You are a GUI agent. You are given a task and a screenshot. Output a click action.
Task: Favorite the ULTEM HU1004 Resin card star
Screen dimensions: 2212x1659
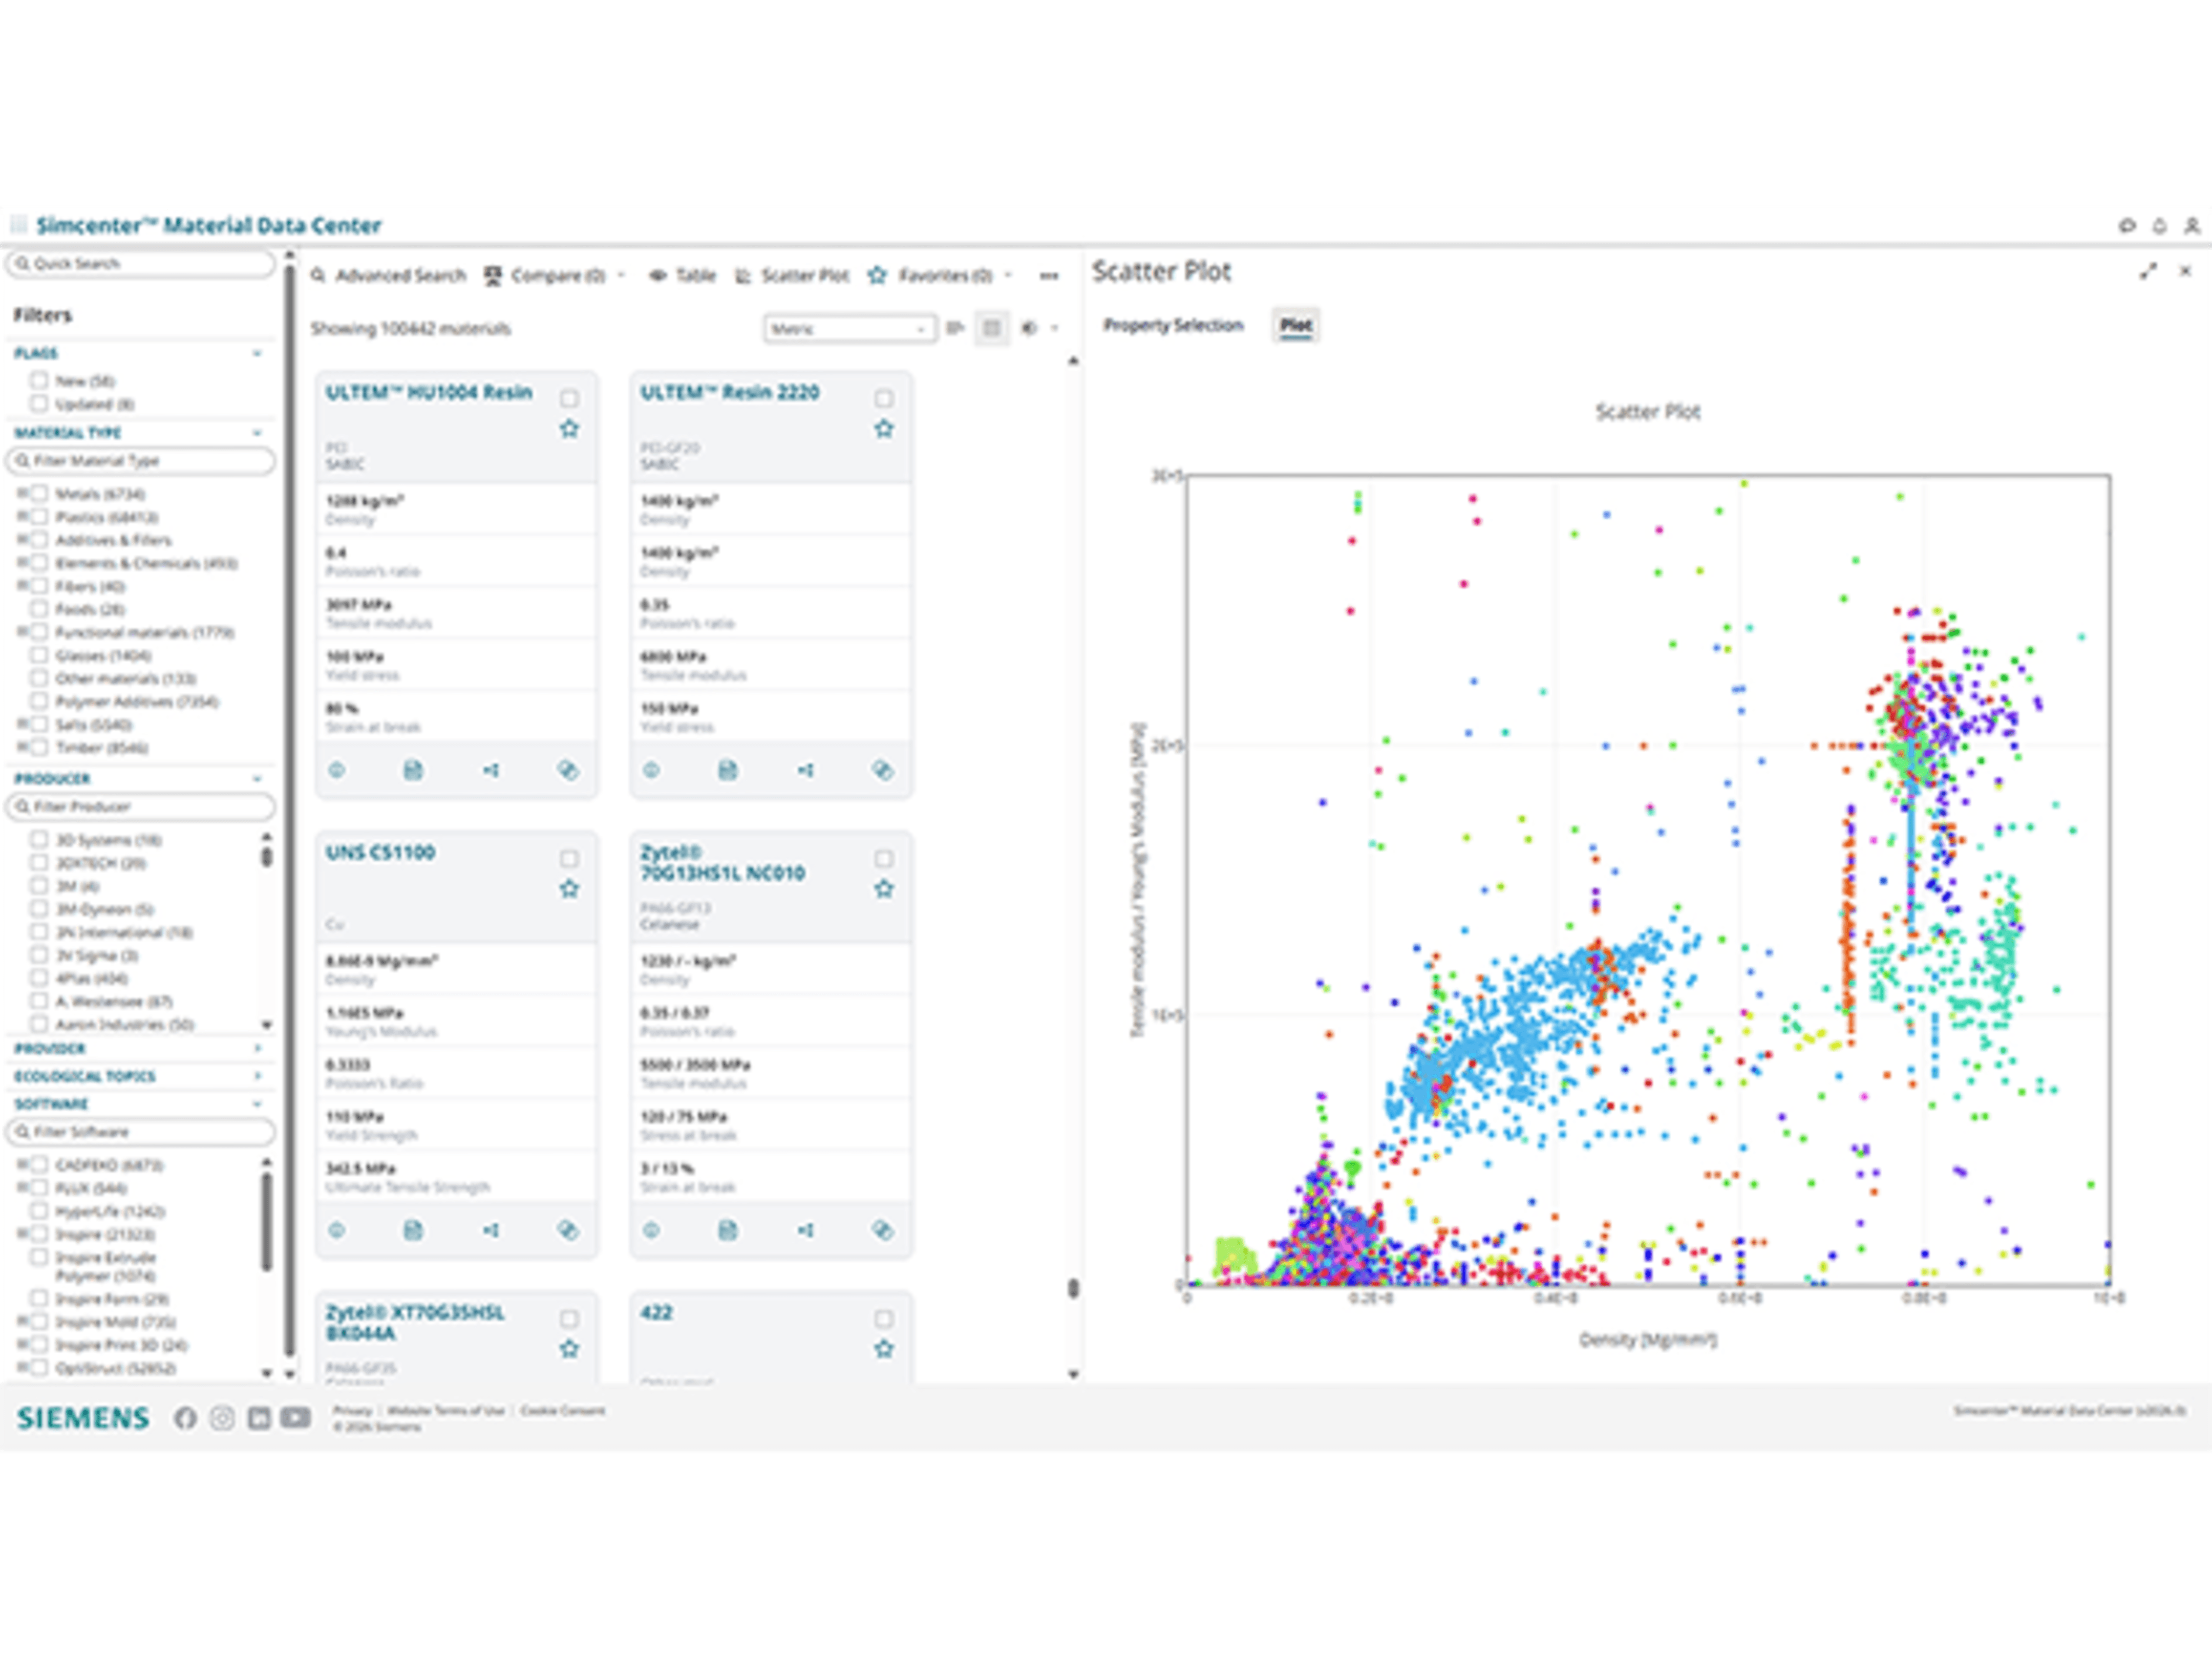click(569, 429)
